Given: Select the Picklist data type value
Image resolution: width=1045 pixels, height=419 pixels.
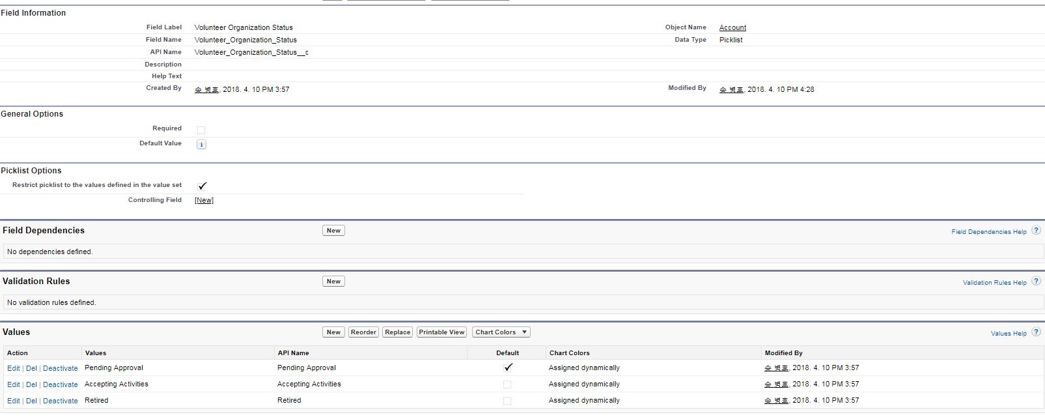Looking at the screenshot, I should coord(731,40).
